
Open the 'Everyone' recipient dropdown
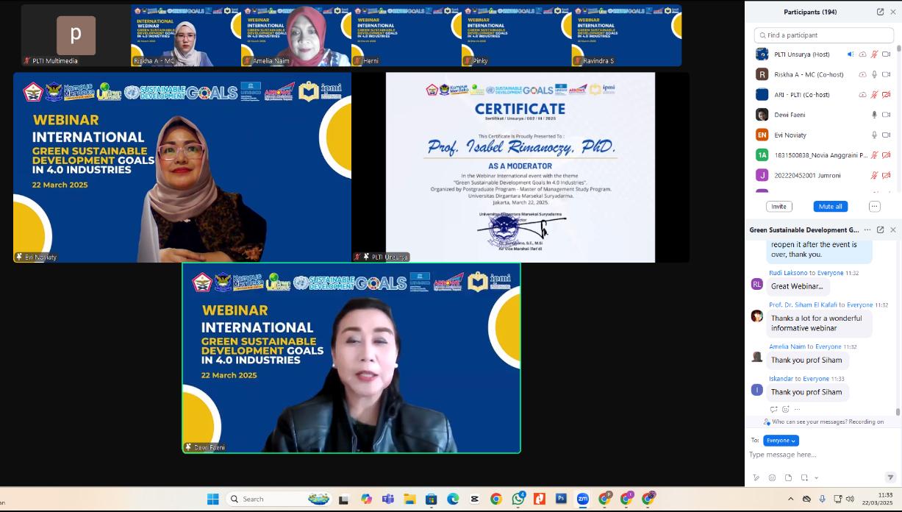pos(781,441)
